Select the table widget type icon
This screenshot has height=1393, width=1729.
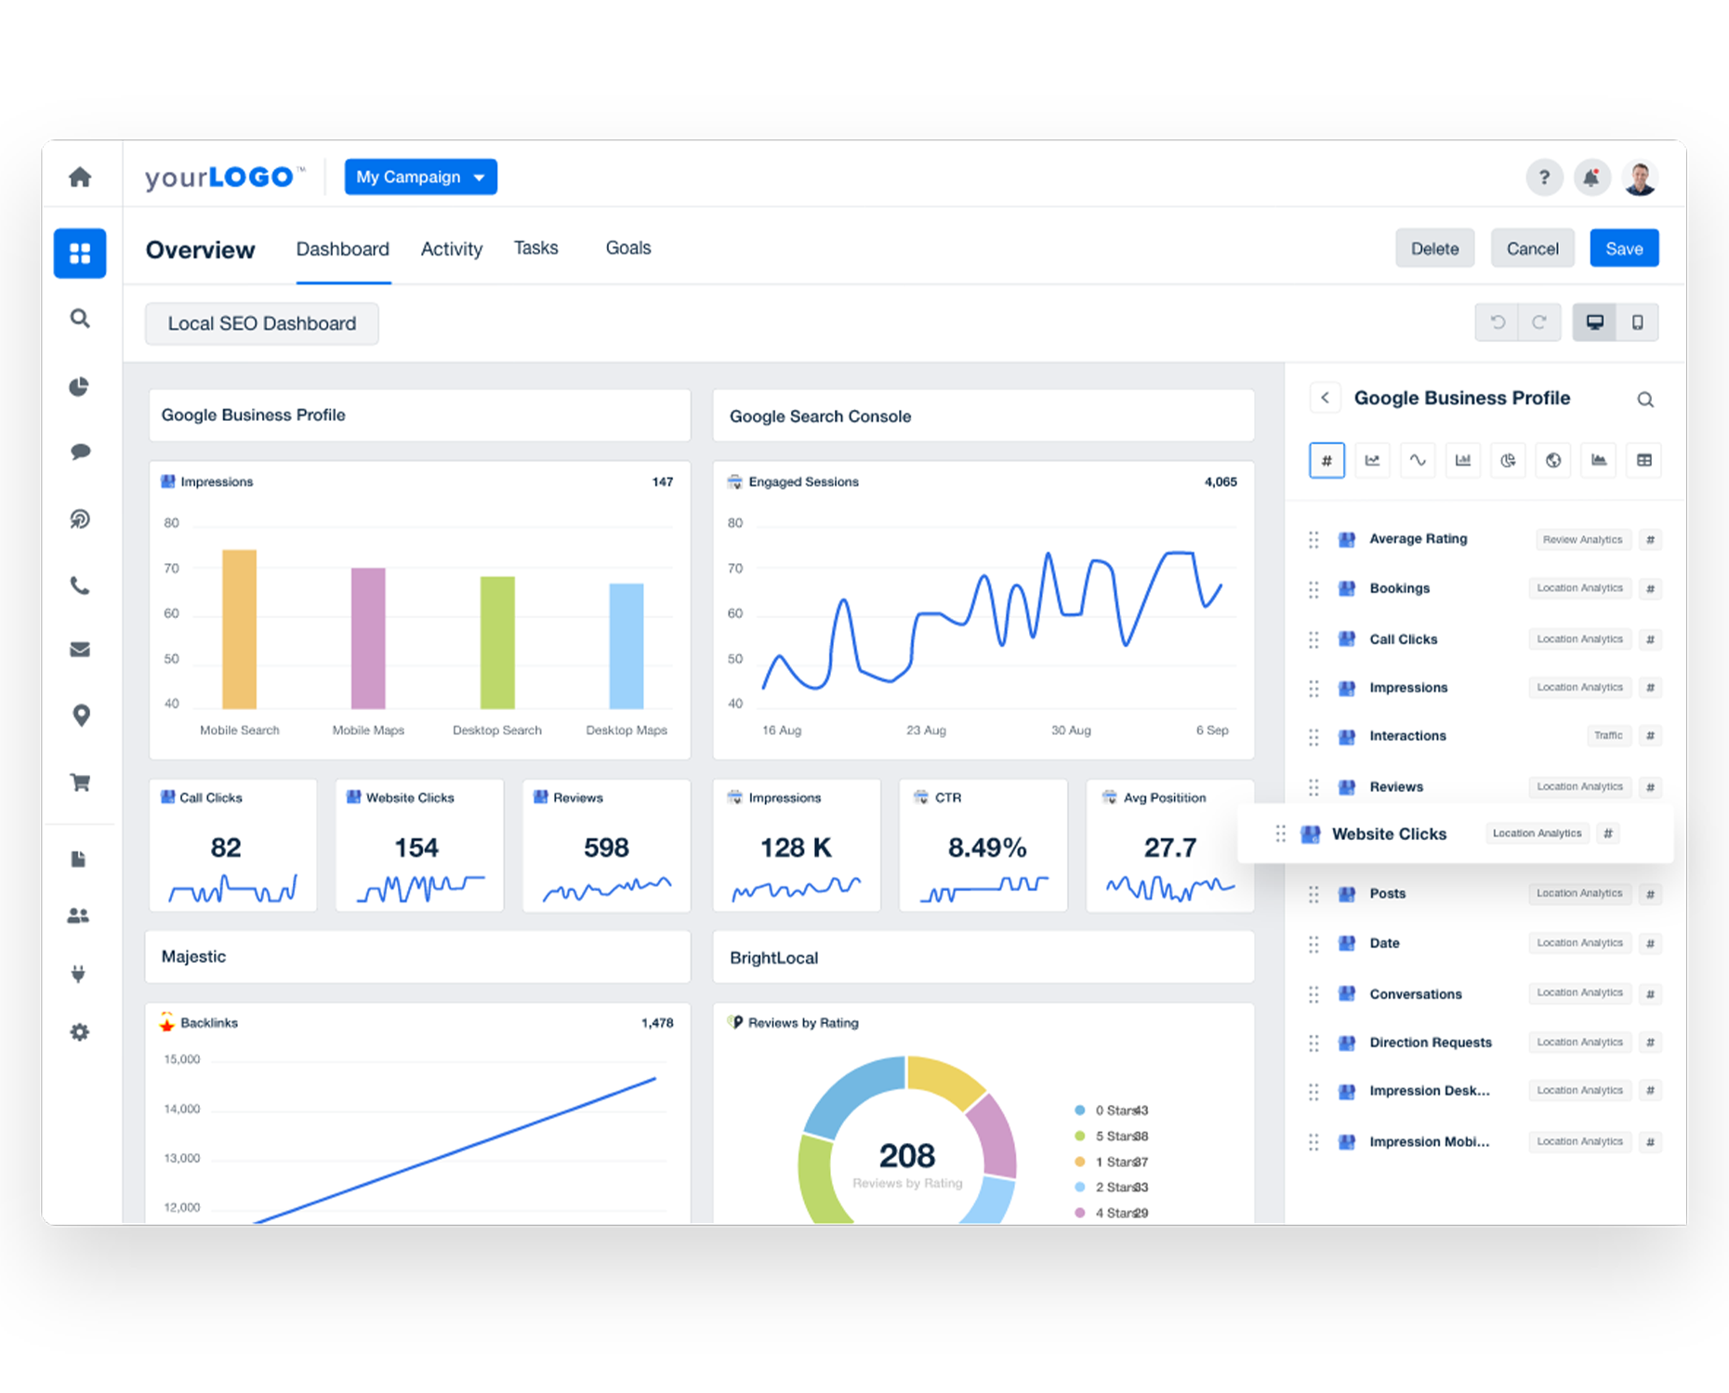(x=1643, y=460)
